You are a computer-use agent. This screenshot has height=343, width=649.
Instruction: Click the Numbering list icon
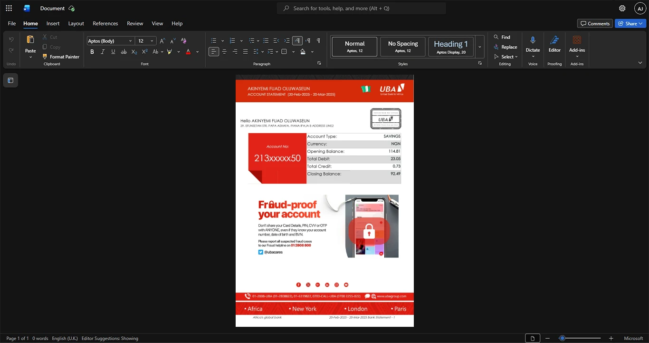pos(232,41)
